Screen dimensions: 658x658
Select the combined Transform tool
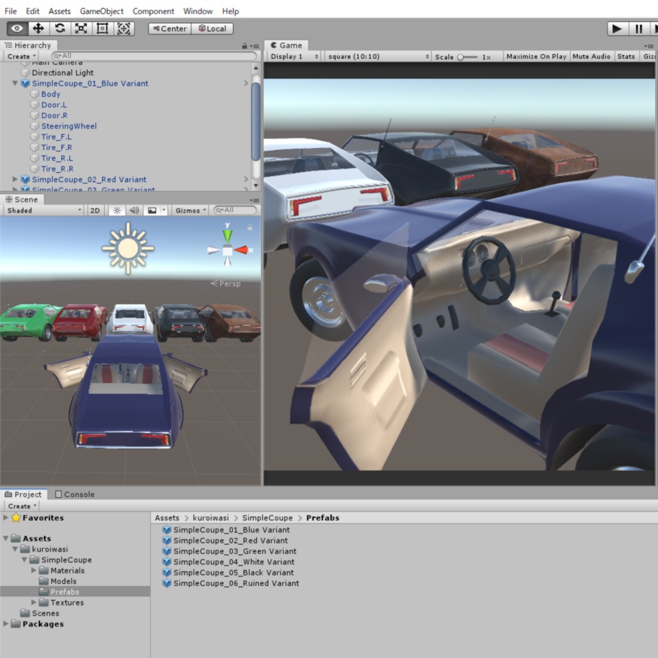coord(124,29)
